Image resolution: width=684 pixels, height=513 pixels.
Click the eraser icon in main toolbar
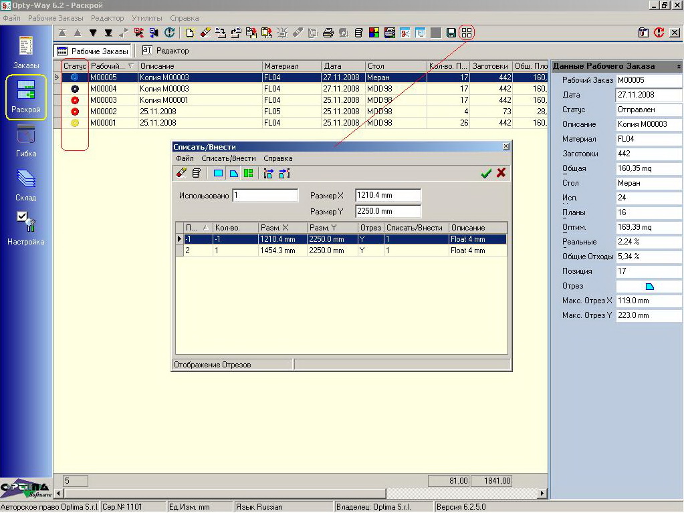tap(205, 33)
